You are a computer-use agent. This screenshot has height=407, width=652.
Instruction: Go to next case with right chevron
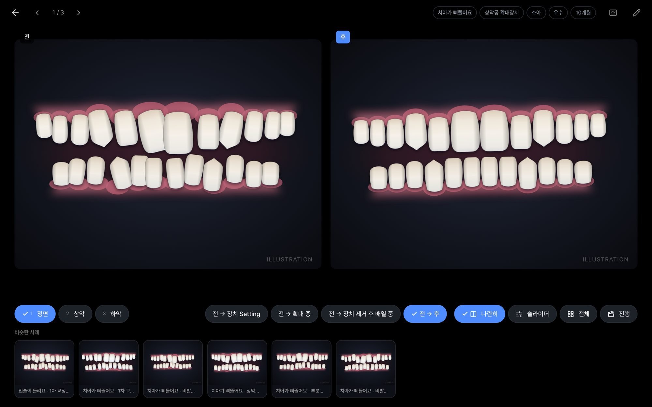click(79, 13)
